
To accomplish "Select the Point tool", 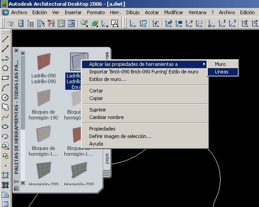I will (x=5, y=165).
